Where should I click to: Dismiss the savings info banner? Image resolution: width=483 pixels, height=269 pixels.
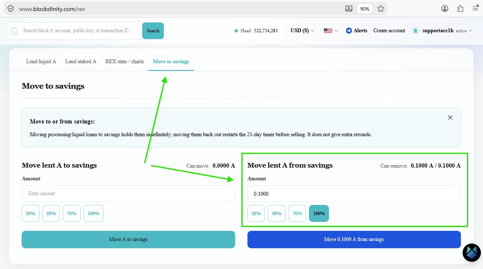coord(450,118)
